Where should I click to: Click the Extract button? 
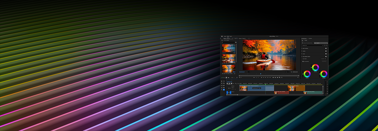point(275,77)
